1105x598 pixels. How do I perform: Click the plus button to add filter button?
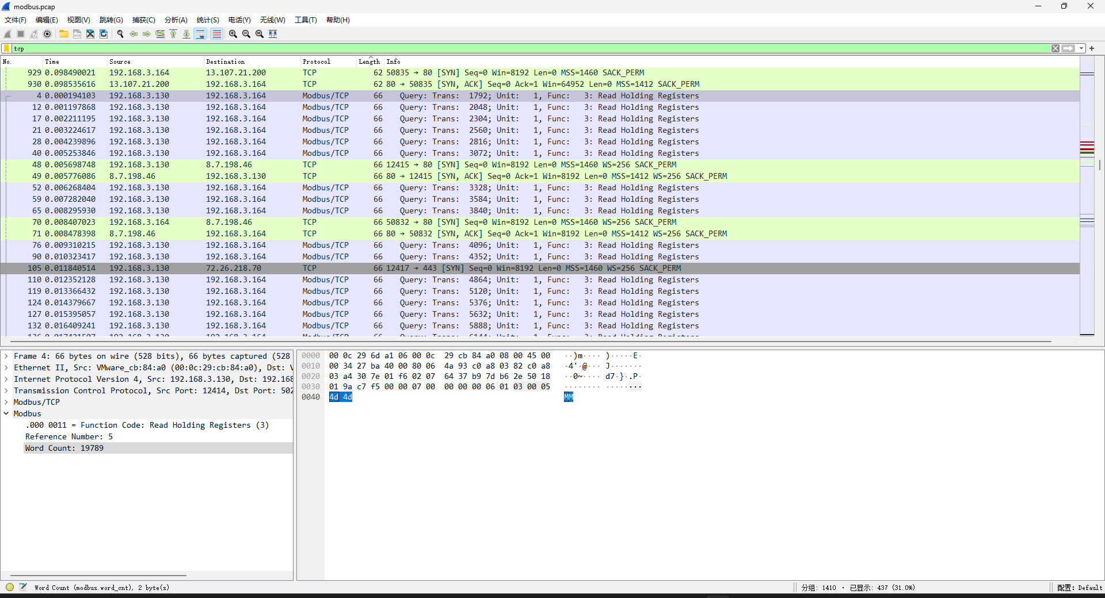click(1092, 48)
